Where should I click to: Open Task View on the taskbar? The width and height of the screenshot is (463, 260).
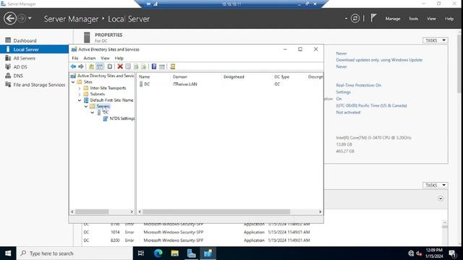tap(141, 253)
